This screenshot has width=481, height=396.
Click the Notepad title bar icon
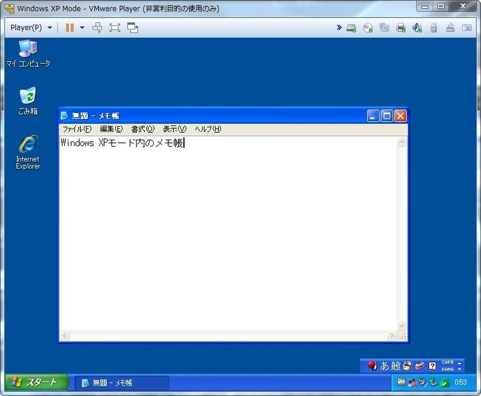pyautogui.click(x=64, y=115)
